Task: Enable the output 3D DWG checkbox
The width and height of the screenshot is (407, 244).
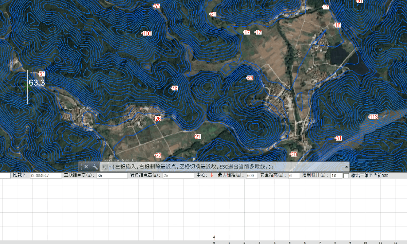Action: (x=346, y=176)
